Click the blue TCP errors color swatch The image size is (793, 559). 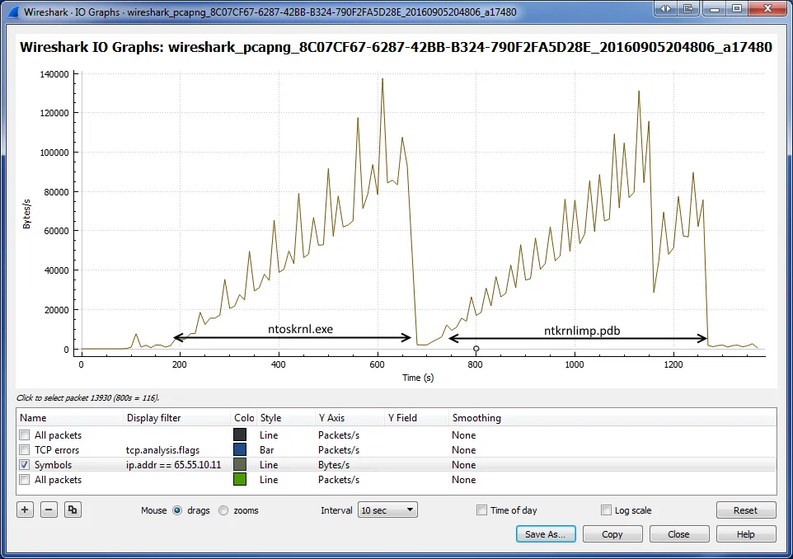point(240,449)
